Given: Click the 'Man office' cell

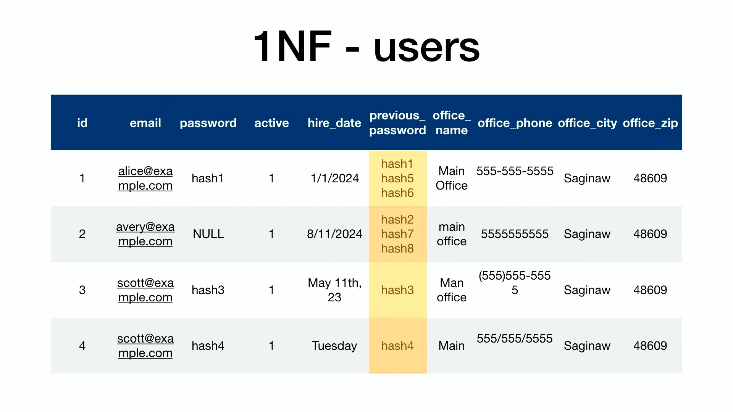Looking at the screenshot, I should [452, 290].
